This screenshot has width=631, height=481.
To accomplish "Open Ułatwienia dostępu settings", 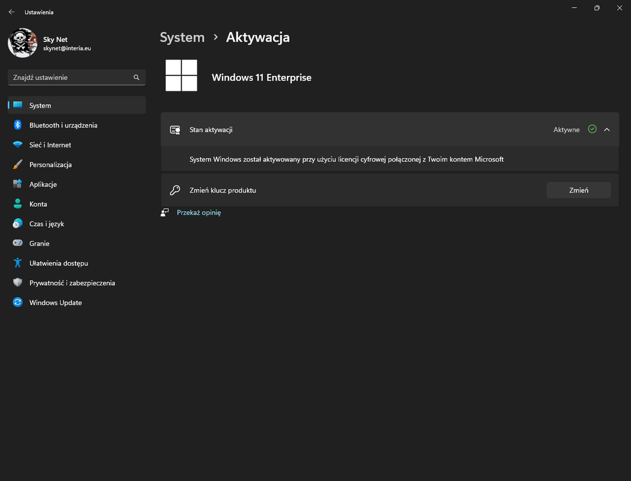I will [x=76, y=263].
